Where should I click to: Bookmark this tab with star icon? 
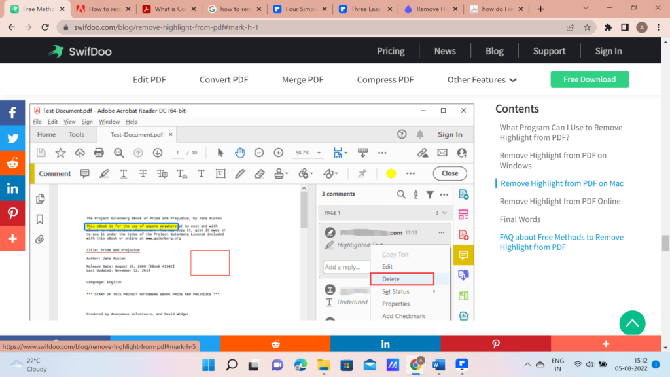[x=587, y=27]
